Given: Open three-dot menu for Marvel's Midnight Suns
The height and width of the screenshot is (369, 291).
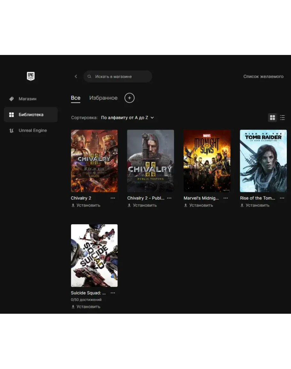Looking at the screenshot, I should (x=226, y=198).
